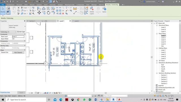Click the red X Delete icon
This screenshot has width=181, height=102.
(x=63, y=14)
